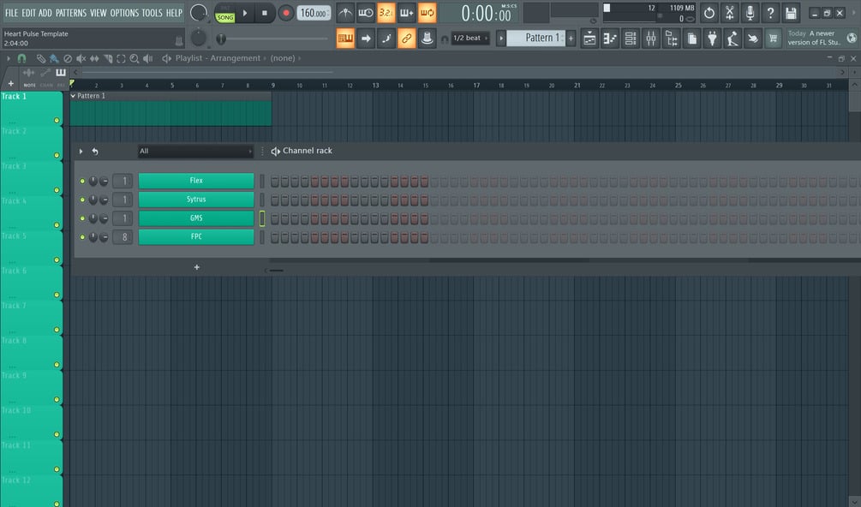The height and width of the screenshot is (507, 861).
Task: Start playback with the play button
Action: (245, 13)
